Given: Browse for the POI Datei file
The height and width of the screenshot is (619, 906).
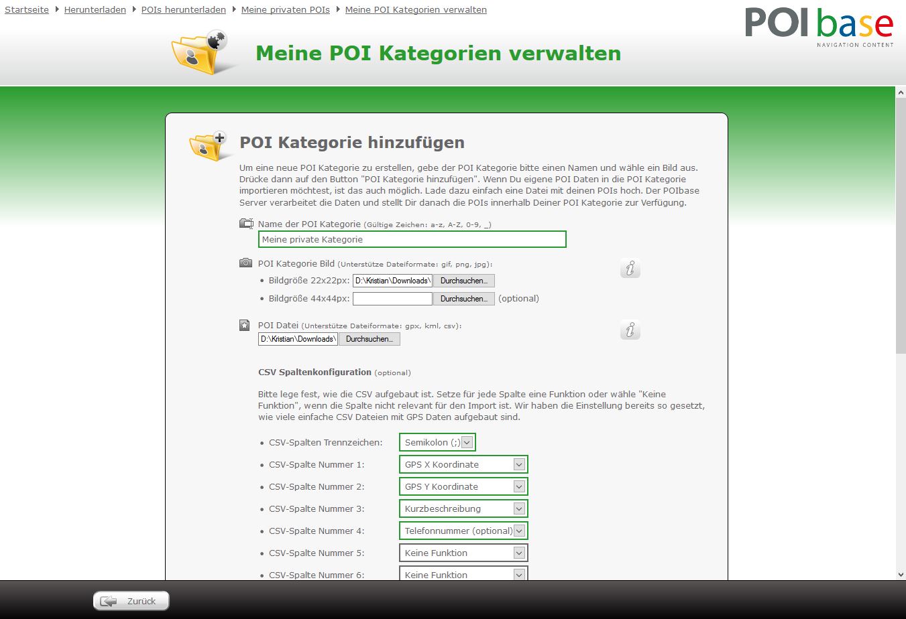Looking at the screenshot, I should tap(370, 339).
